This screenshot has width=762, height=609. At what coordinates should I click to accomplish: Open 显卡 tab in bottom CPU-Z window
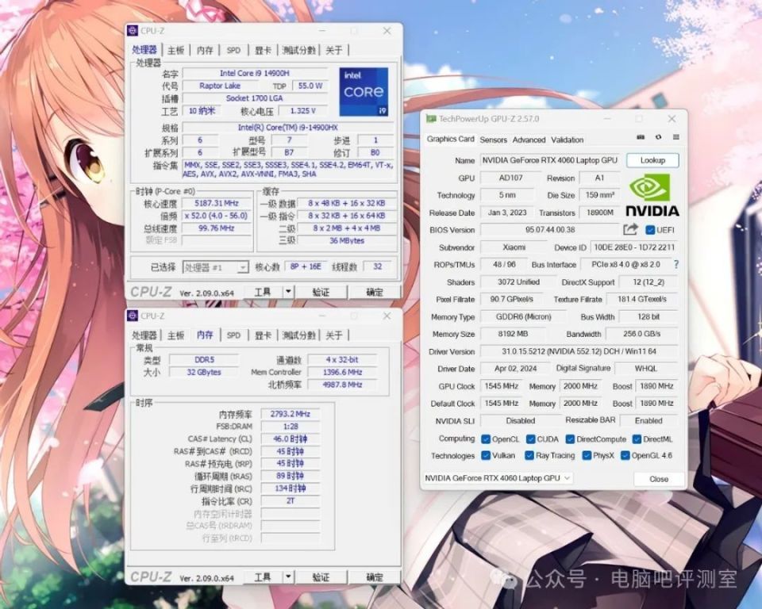pos(263,335)
